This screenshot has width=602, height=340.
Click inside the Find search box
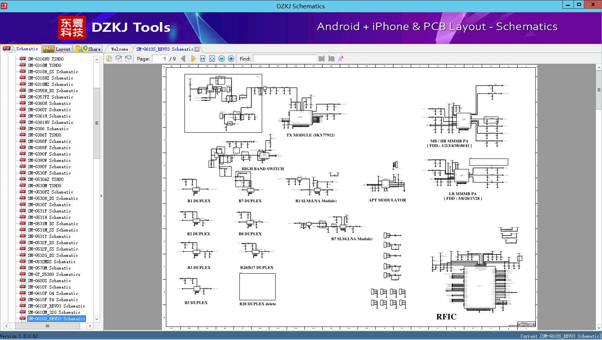[285, 59]
